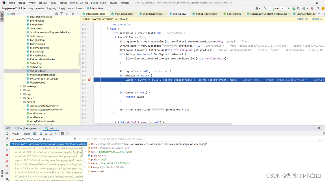Expand the 'lookup' variable node
325x181 pixels.
click(85, 167)
